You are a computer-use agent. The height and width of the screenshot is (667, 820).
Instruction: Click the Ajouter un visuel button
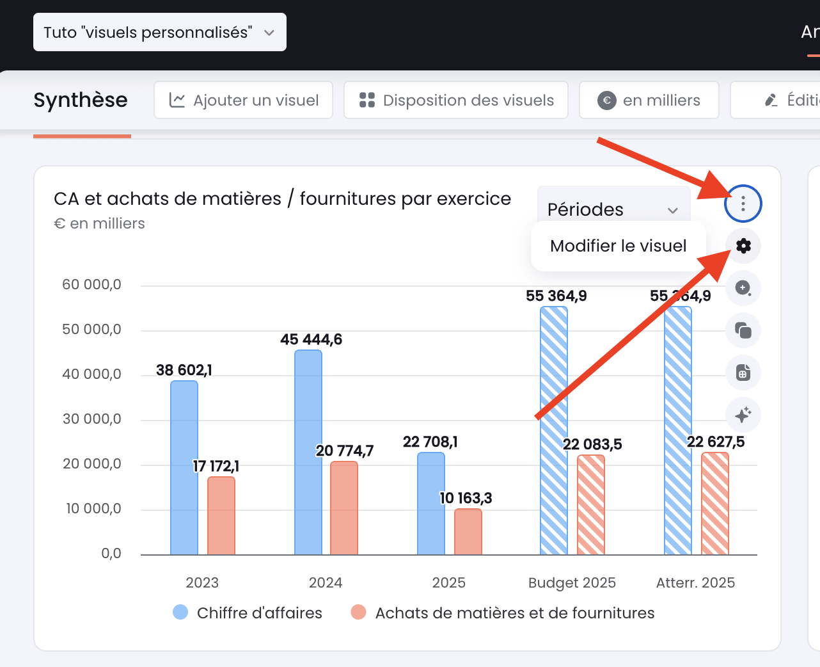tap(243, 100)
